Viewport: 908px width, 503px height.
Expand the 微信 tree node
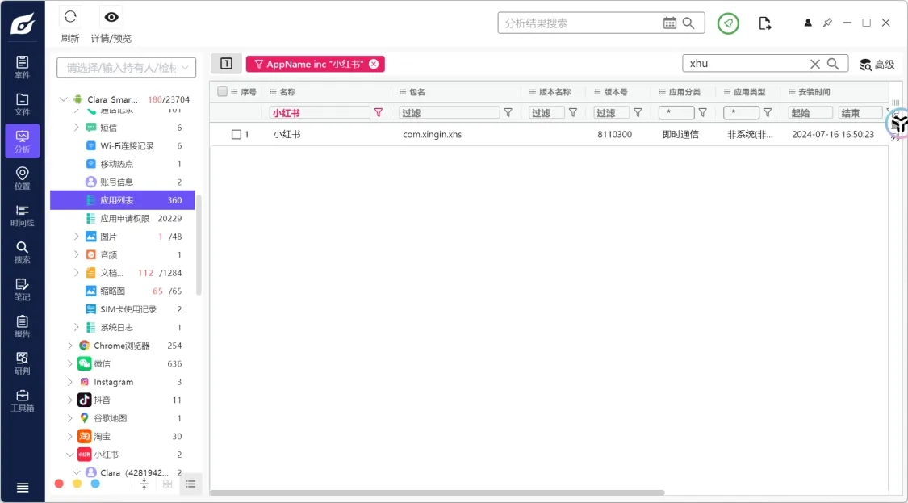pos(70,364)
